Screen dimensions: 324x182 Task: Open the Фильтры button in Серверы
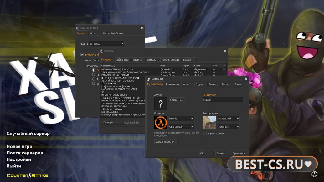(x=112, y=122)
